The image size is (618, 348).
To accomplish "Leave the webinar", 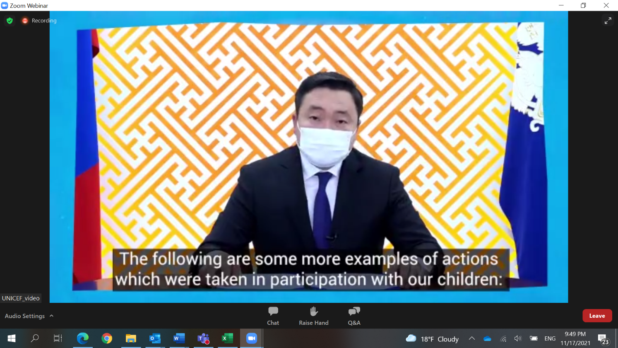I will 597,316.
